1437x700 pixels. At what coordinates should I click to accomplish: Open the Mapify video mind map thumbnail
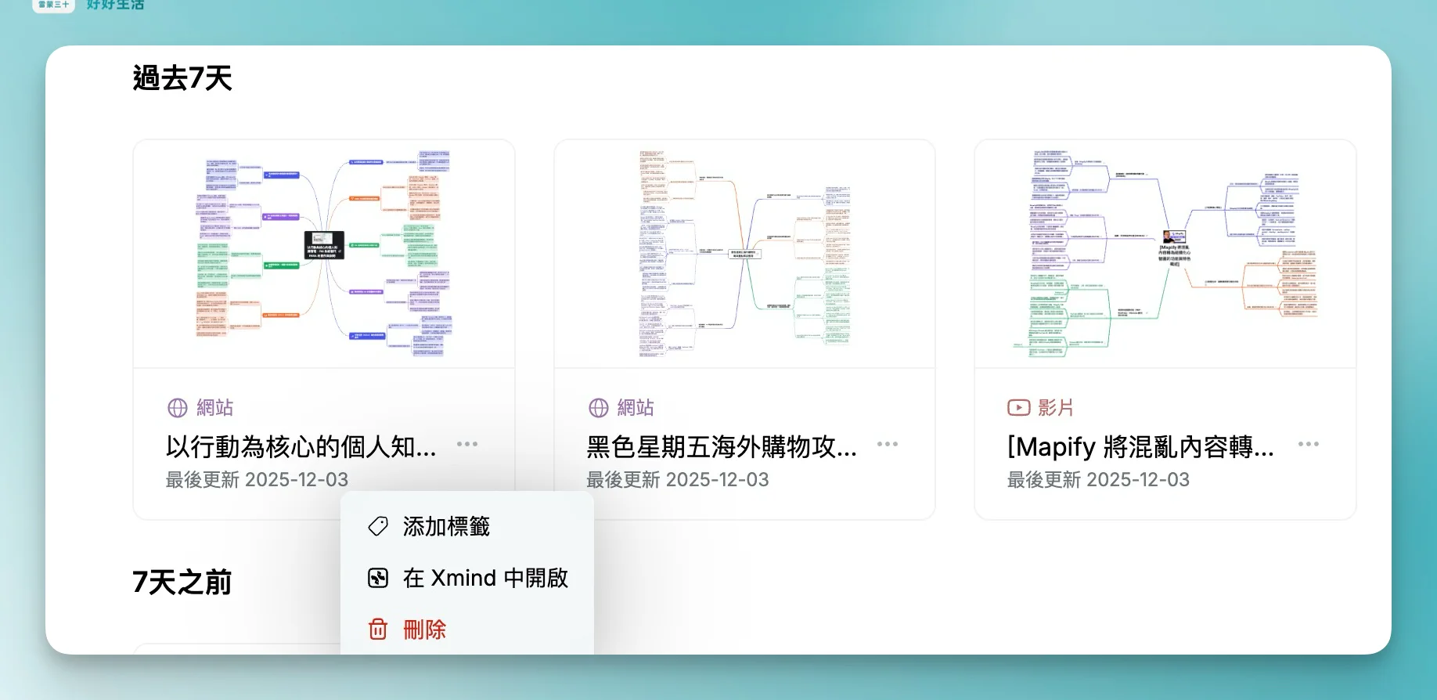click(x=1165, y=254)
